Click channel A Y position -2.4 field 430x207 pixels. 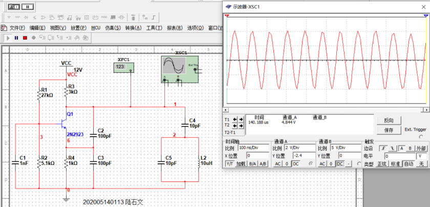(x=304, y=156)
